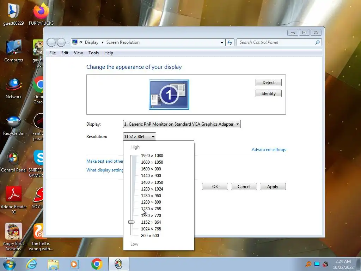The height and width of the screenshot is (271, 361).
Task: Click Make text and other items link
Action: 105,161
